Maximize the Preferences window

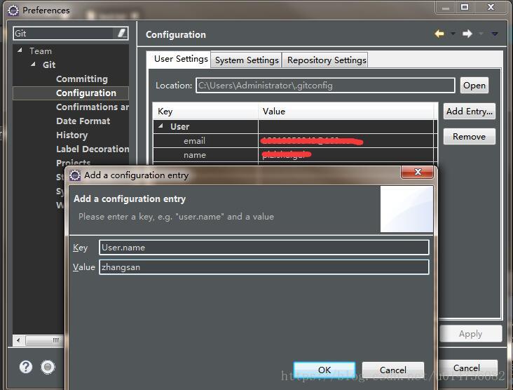[x=465, y=7]
